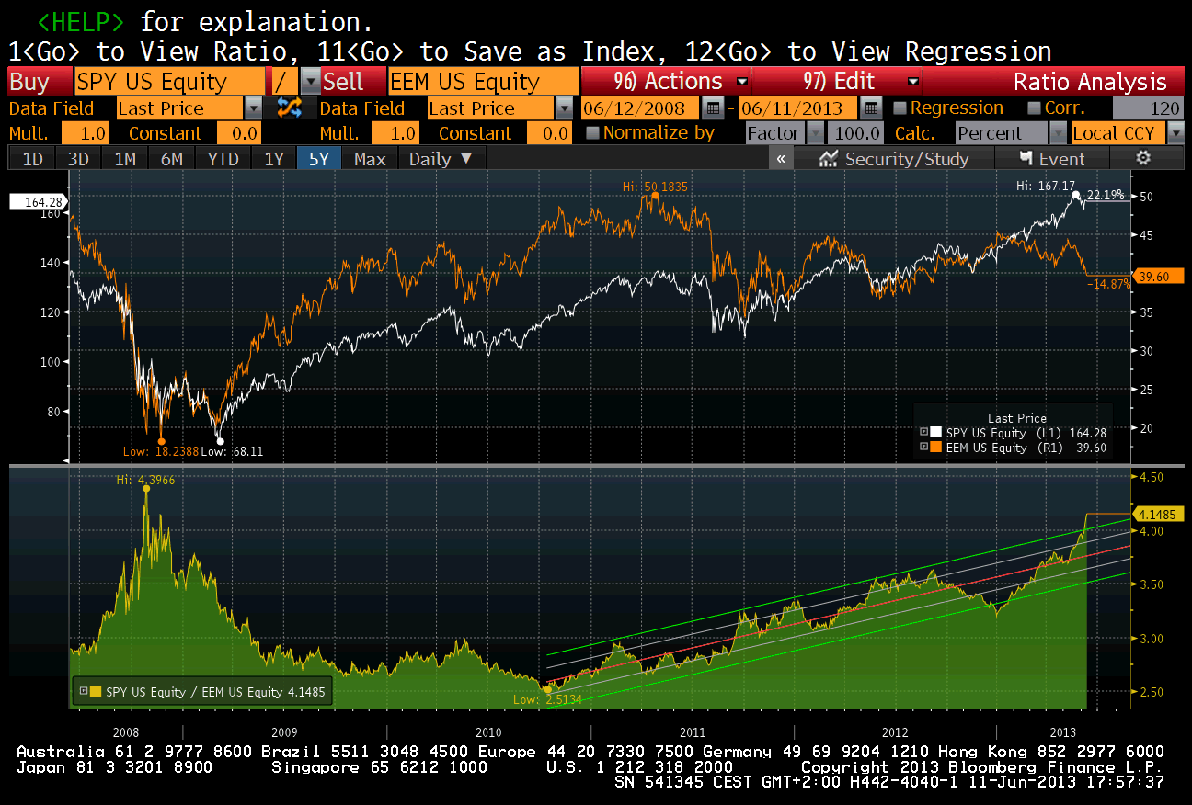Enable the Corr. checkbox
The width and height of the screenshot is (1192, 805).
click(x=1034, y=108)
